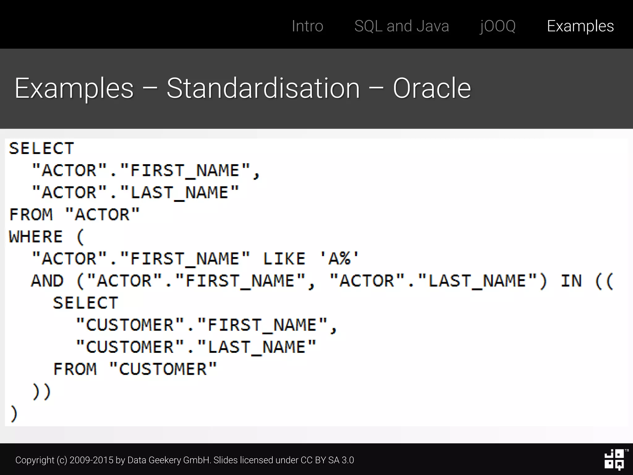The width and height of the screenshot is (633, 475).
Task: Click the jOOQ logo icon
Action: [x=614, y=459]
